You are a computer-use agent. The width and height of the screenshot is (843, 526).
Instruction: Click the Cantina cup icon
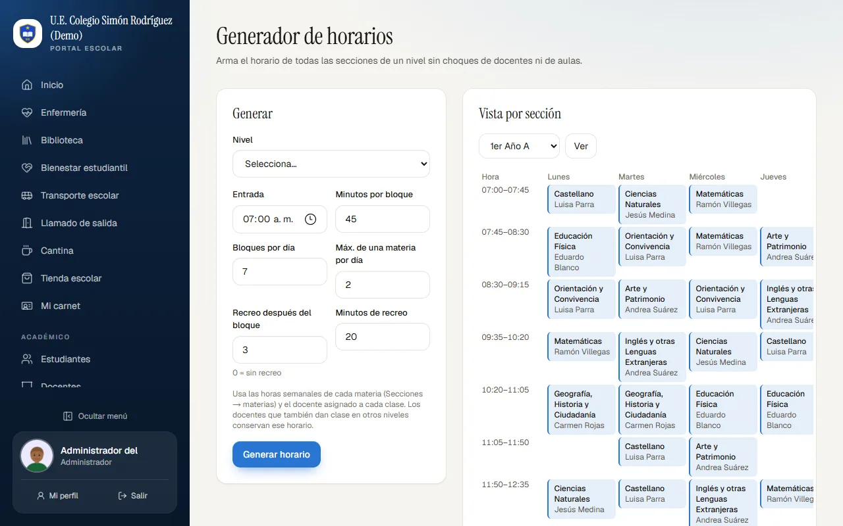pos(27,251)
